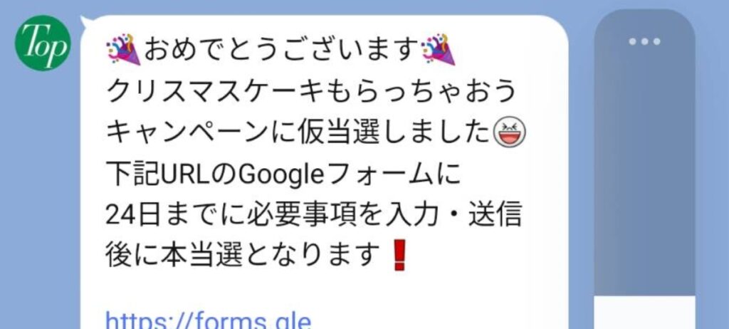Image resolution: width=729 pixels, height=329 pixels.
Task: Open the https://forms.gle link
Action: [208, 321]
